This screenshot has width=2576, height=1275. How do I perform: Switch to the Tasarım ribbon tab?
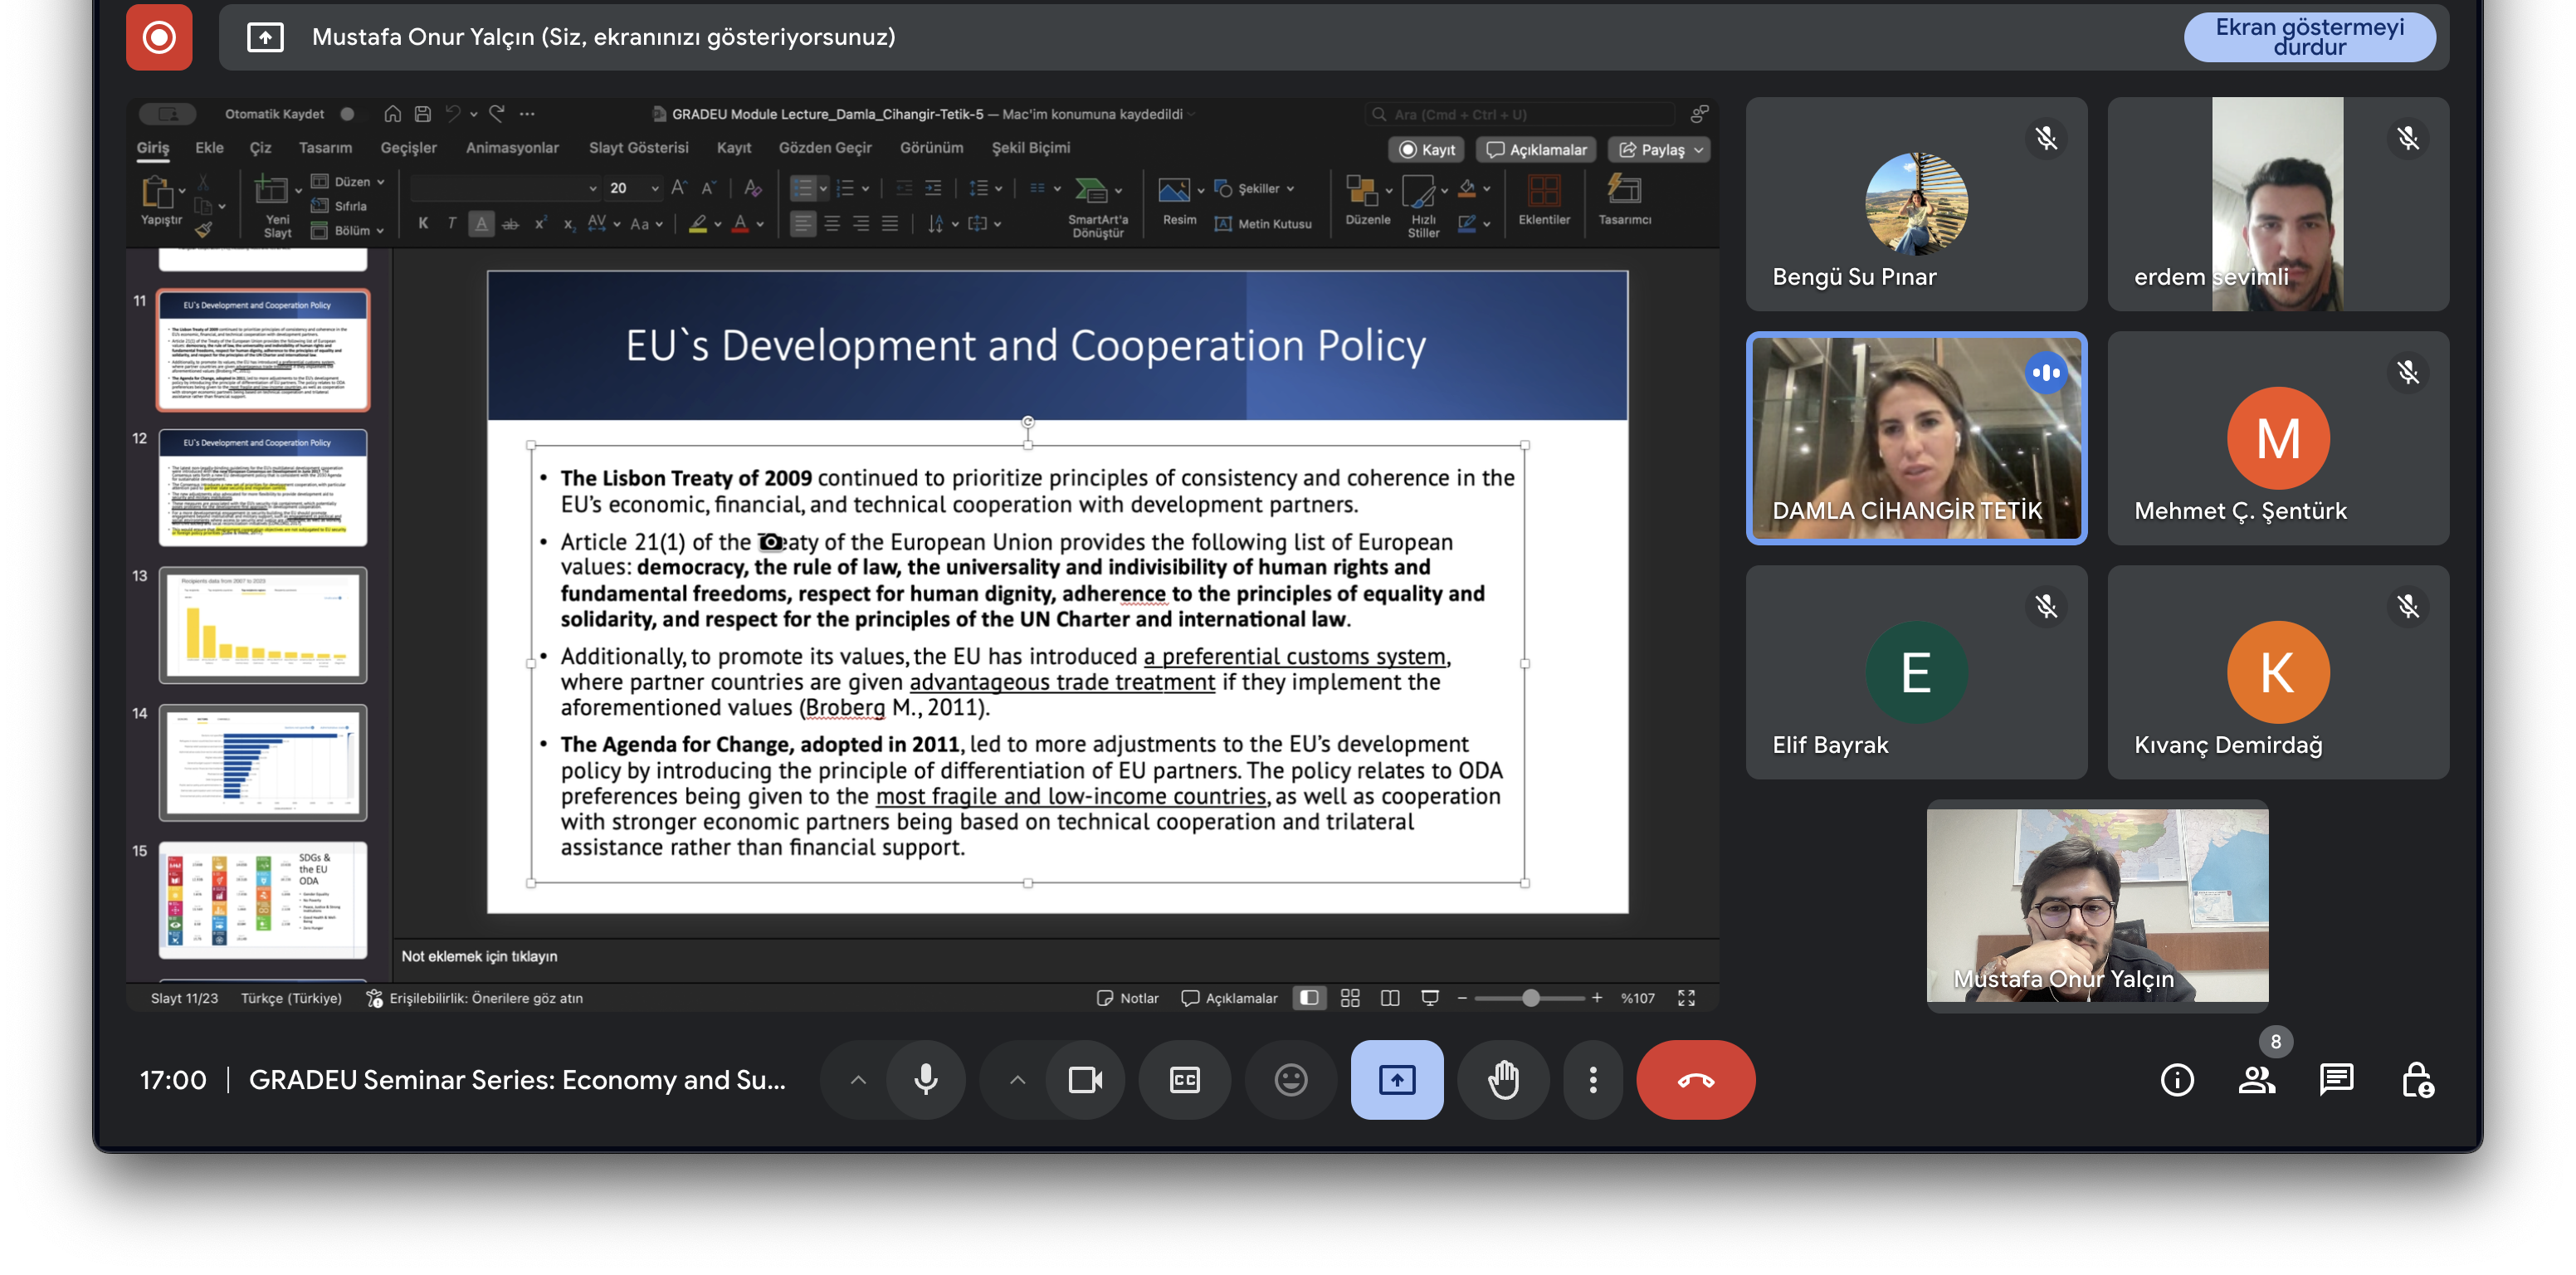pos(325,148)
